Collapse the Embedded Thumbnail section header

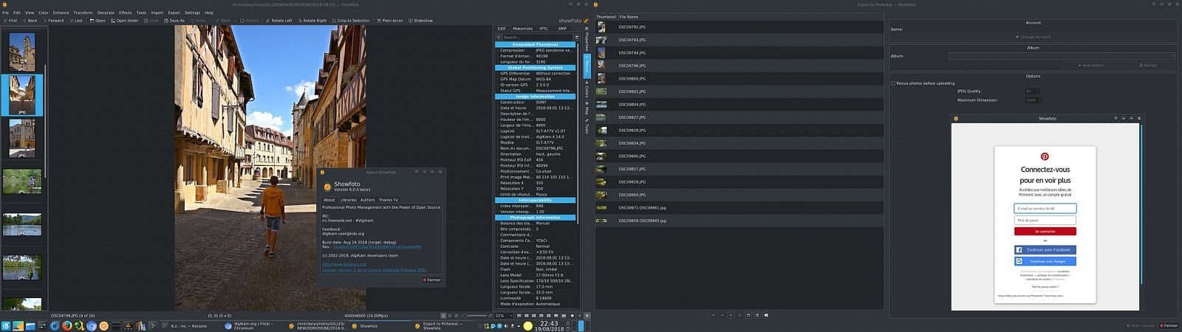[x=536, y=44]
